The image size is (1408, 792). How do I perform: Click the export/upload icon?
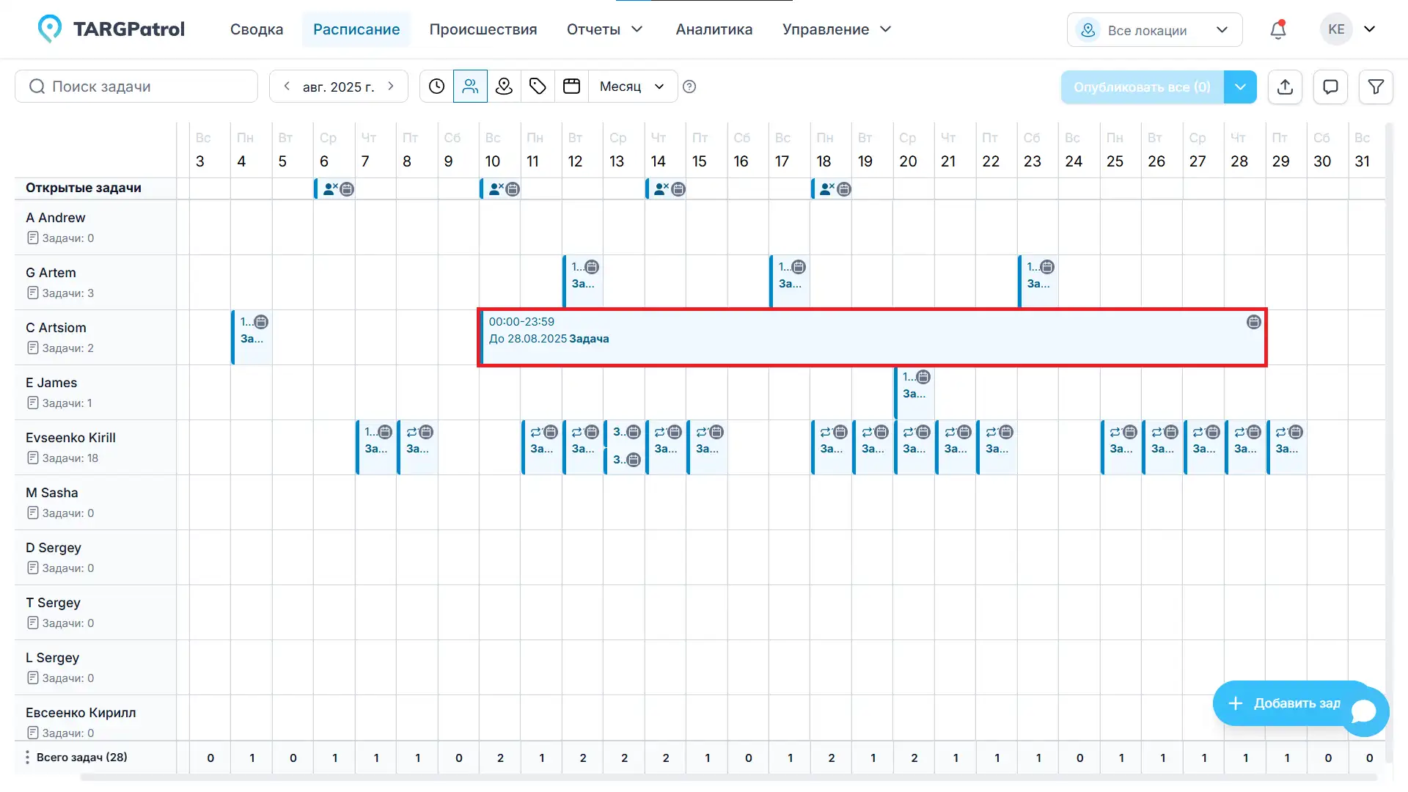coord(1285,87)
